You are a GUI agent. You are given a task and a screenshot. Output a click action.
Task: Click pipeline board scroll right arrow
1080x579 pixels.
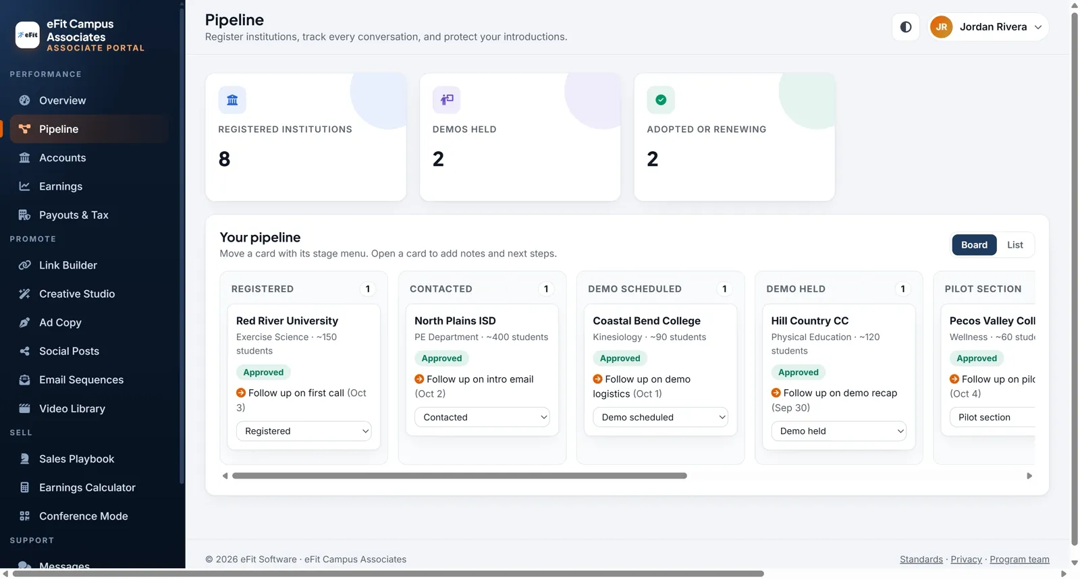click(x=1029, y=476)
